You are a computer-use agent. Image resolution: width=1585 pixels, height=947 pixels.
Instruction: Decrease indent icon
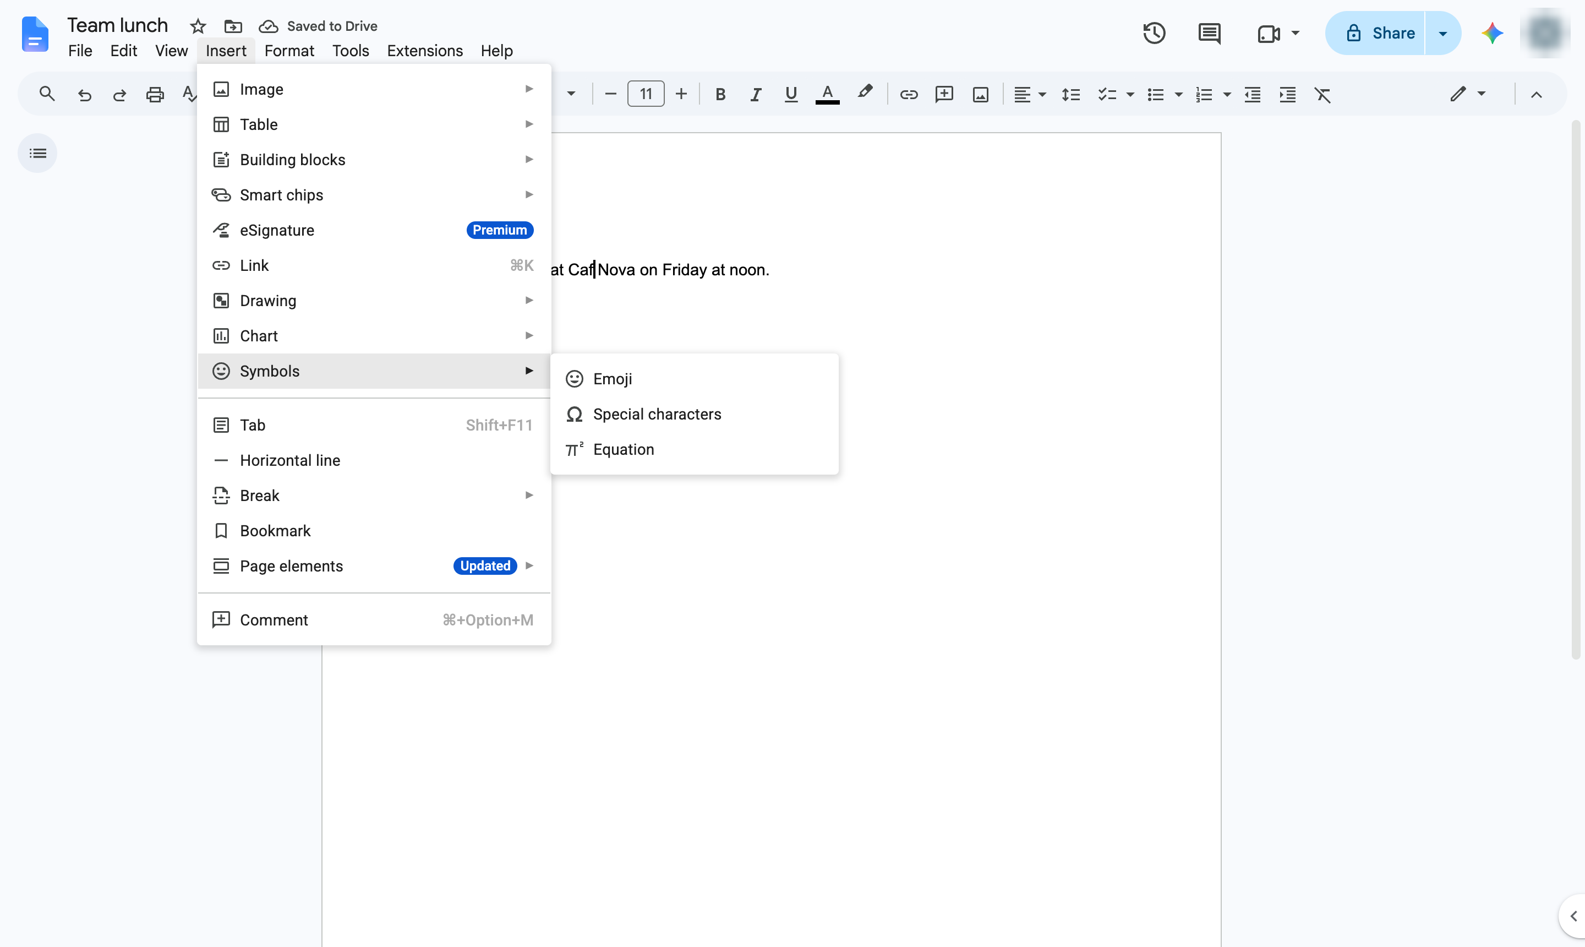1252,95
